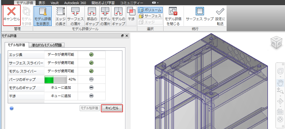
Task: Select the Interference (干渉) tool
Action: click(x=131, y=16)
